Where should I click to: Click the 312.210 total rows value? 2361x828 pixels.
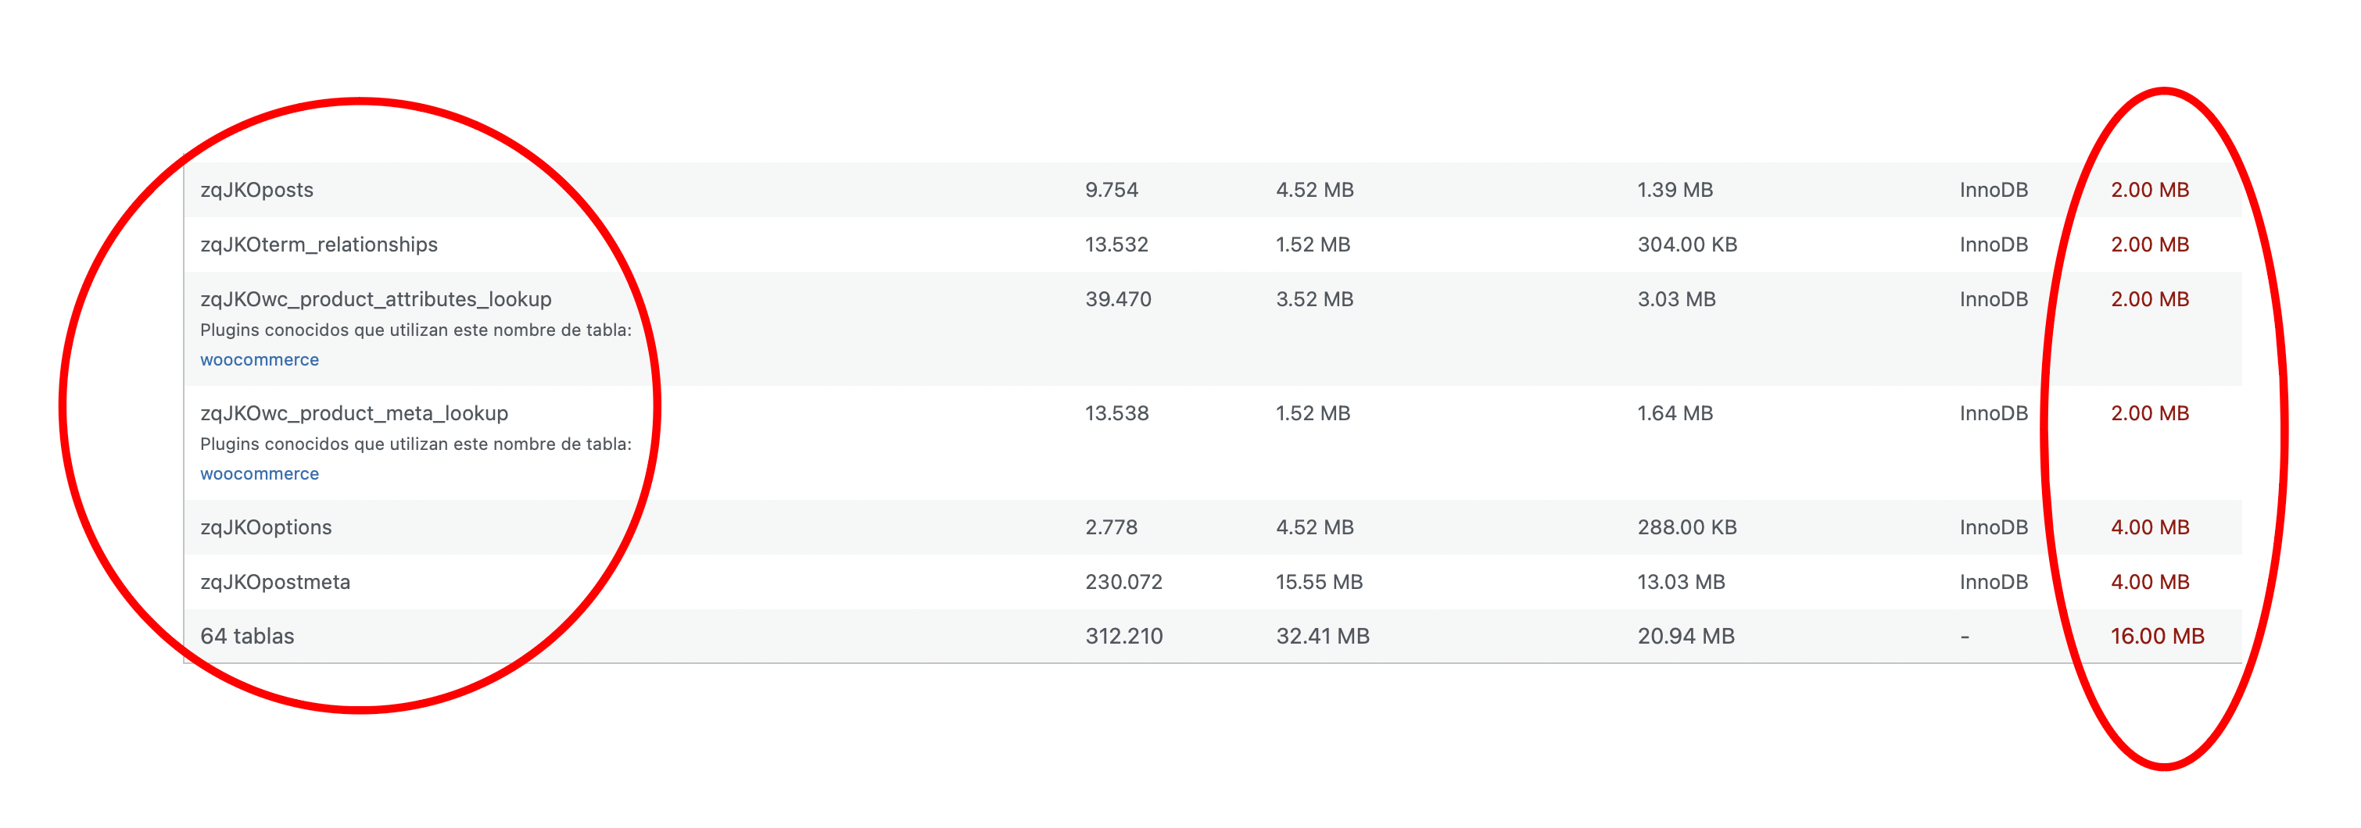tap(1123, 637)
